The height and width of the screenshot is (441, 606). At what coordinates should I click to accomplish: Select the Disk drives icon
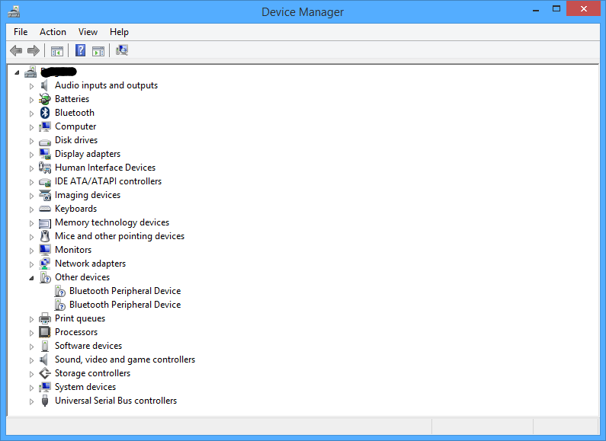click(x=45, y=142)
